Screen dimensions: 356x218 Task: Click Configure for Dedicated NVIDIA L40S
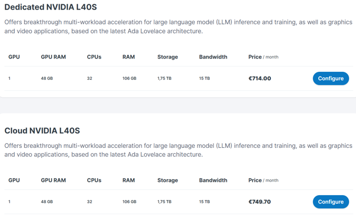coord(330,78)
